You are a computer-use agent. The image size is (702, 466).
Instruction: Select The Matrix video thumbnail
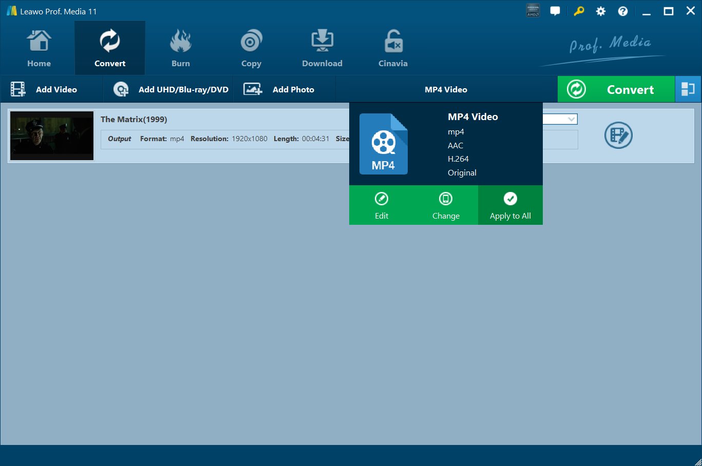click(x=52, y=135)
